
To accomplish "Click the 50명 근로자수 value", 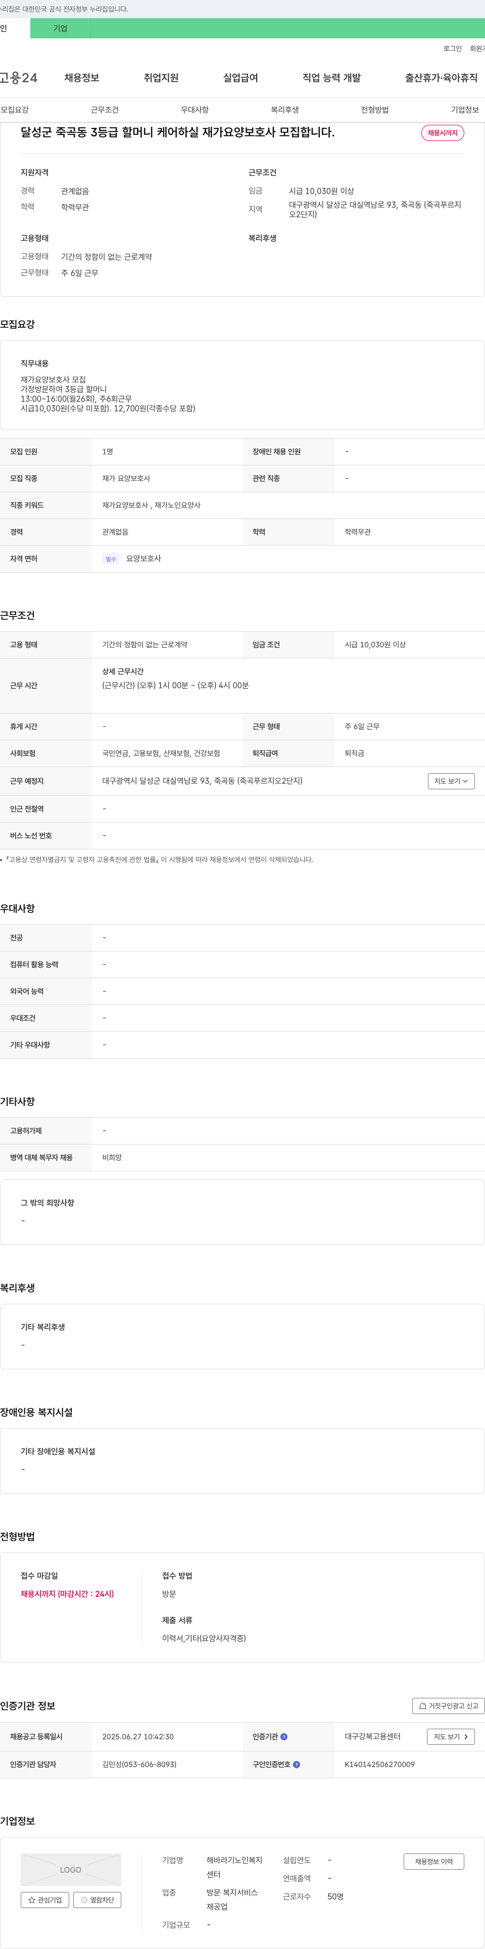I will (x=335, y=1897).
